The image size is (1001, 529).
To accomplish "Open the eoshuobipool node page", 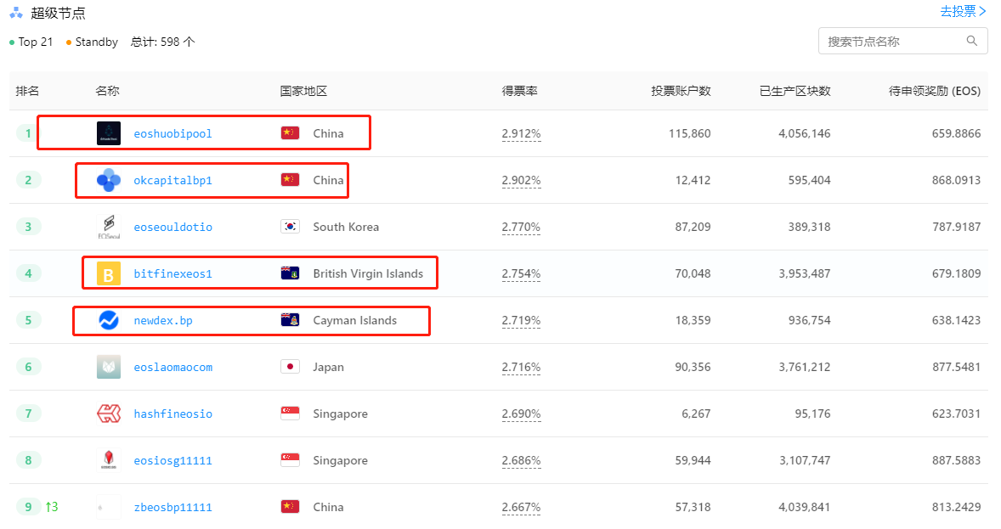I will click(x=172, y=133).
